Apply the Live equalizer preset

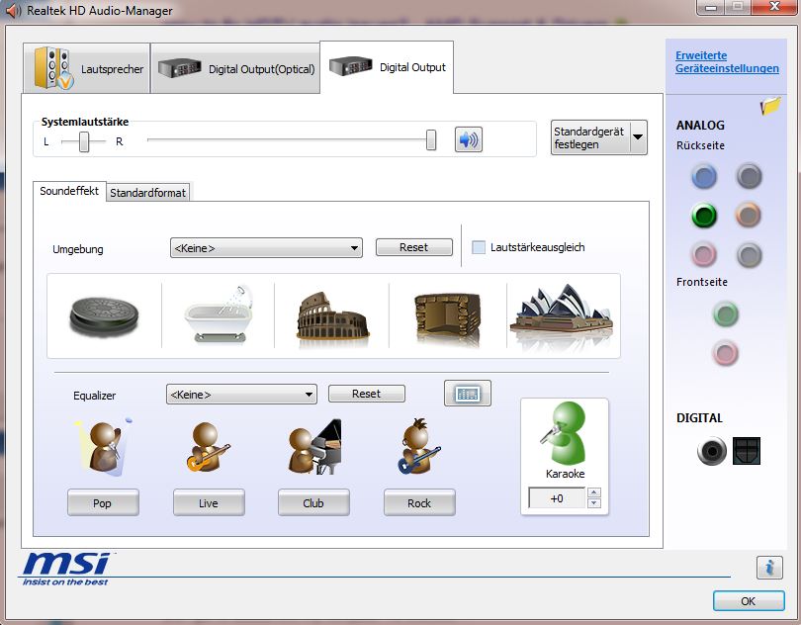coord(209,502)
